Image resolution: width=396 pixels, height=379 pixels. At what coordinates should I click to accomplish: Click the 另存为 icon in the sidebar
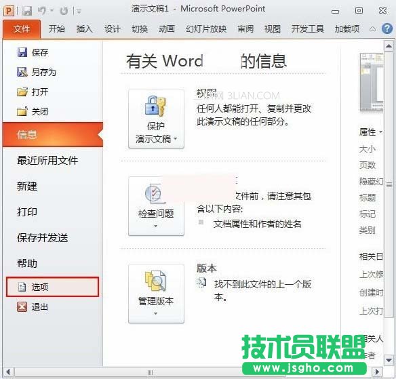pos(22,72)
